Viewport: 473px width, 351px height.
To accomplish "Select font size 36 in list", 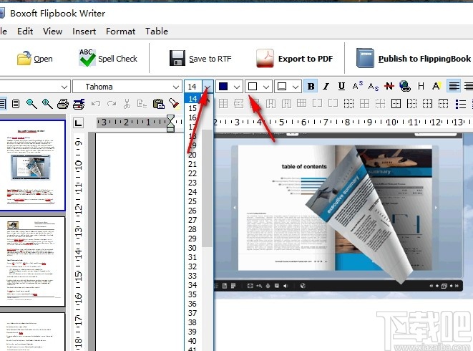I will 193,304.
